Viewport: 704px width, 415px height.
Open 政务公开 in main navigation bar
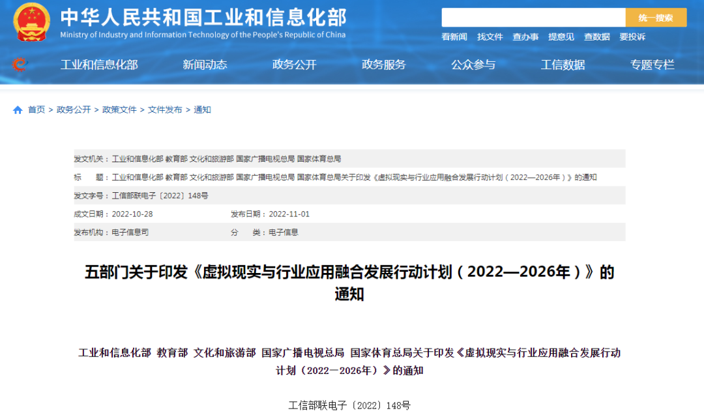(x=294, y=64)
